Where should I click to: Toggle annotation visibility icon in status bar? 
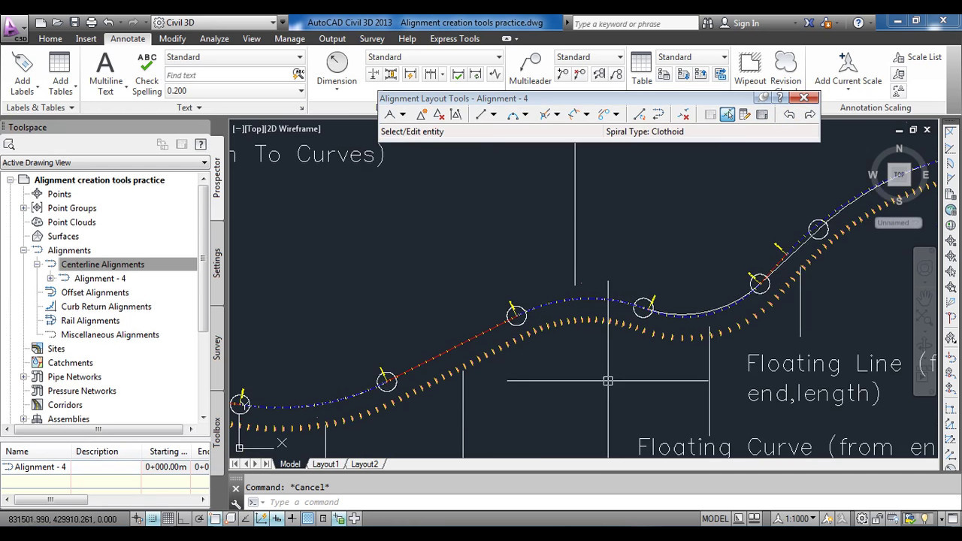tap(829, 518)
